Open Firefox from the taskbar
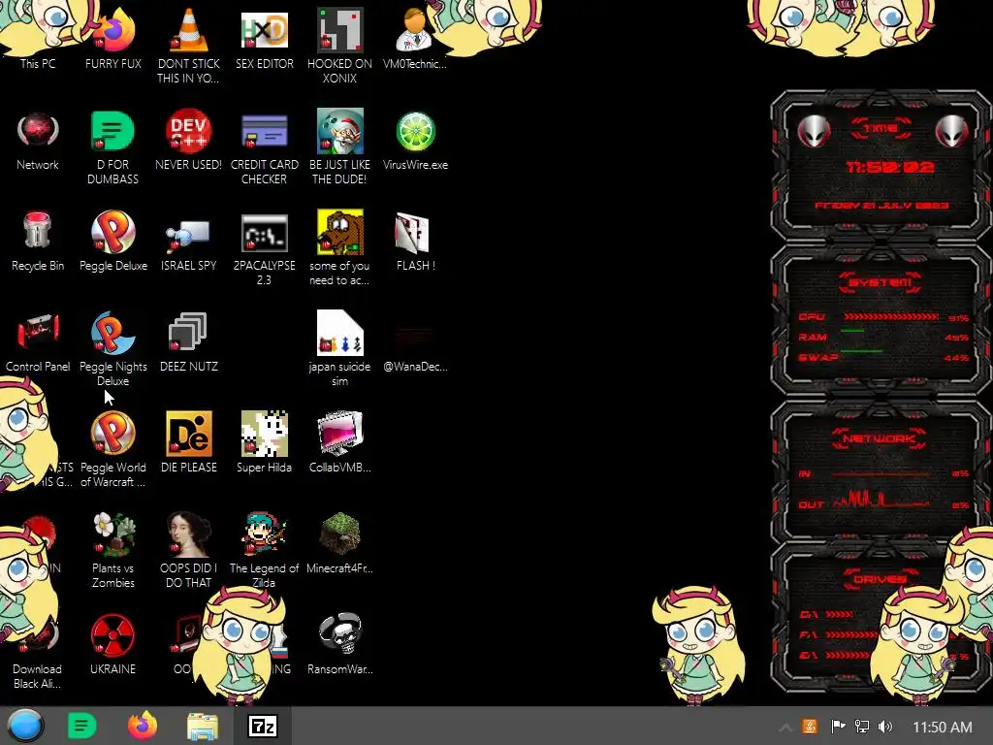This screenshot has height=745, width=993. (143, 726)
